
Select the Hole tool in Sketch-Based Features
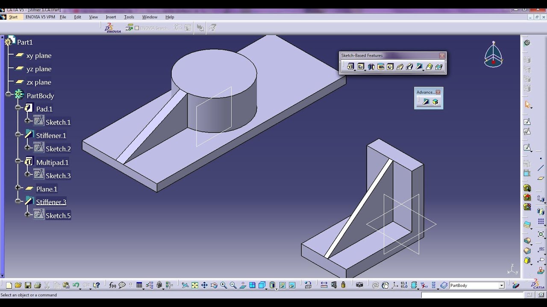(x=390, y=67)
